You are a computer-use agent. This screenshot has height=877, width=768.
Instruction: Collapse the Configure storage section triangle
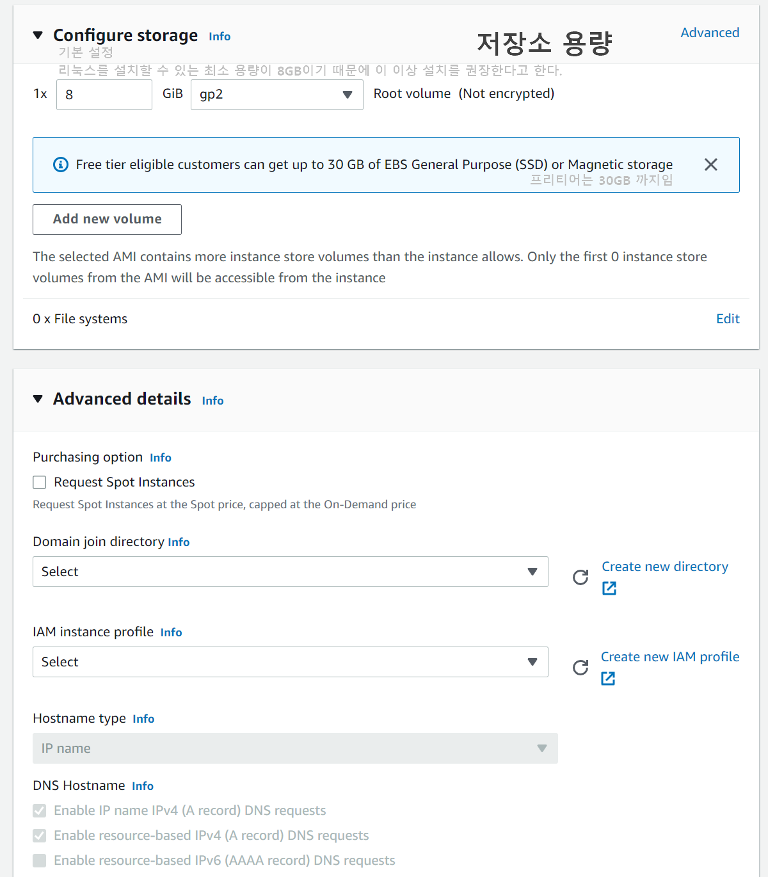click(38, 35)
